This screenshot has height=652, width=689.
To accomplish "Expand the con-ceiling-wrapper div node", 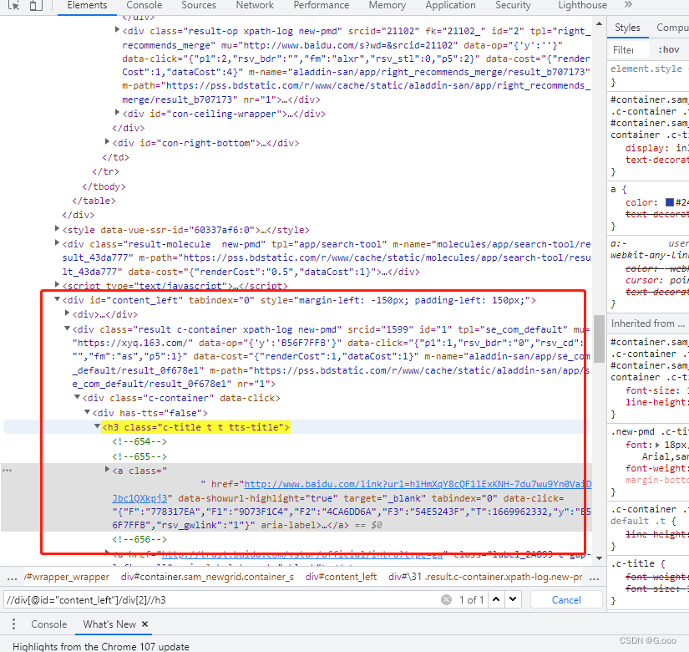I will click(117, 112).
